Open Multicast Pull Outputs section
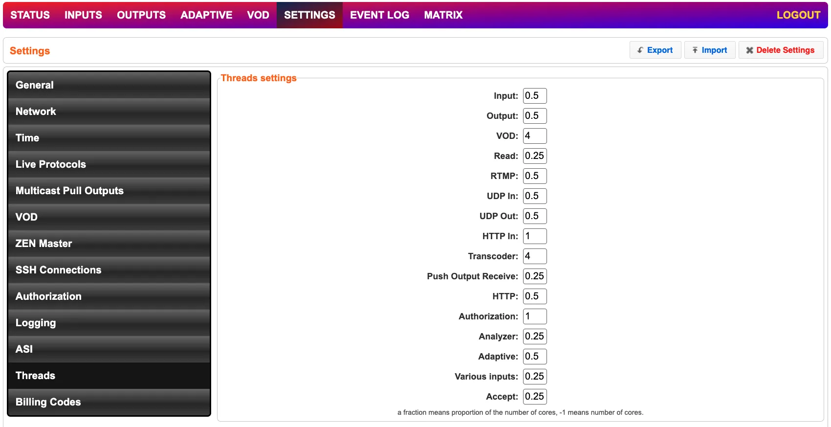Viewport: 831px width, 427px height. click(109, 191)
